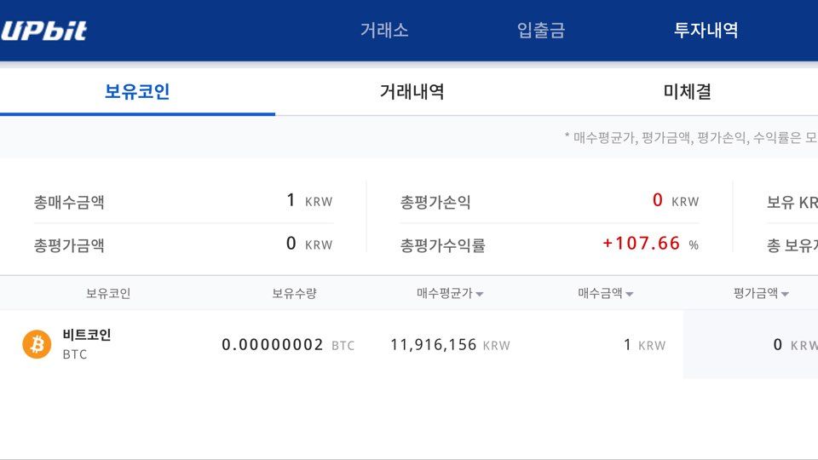Click the 보유코인 column header
818x460 pixels.
pos(108,293)
